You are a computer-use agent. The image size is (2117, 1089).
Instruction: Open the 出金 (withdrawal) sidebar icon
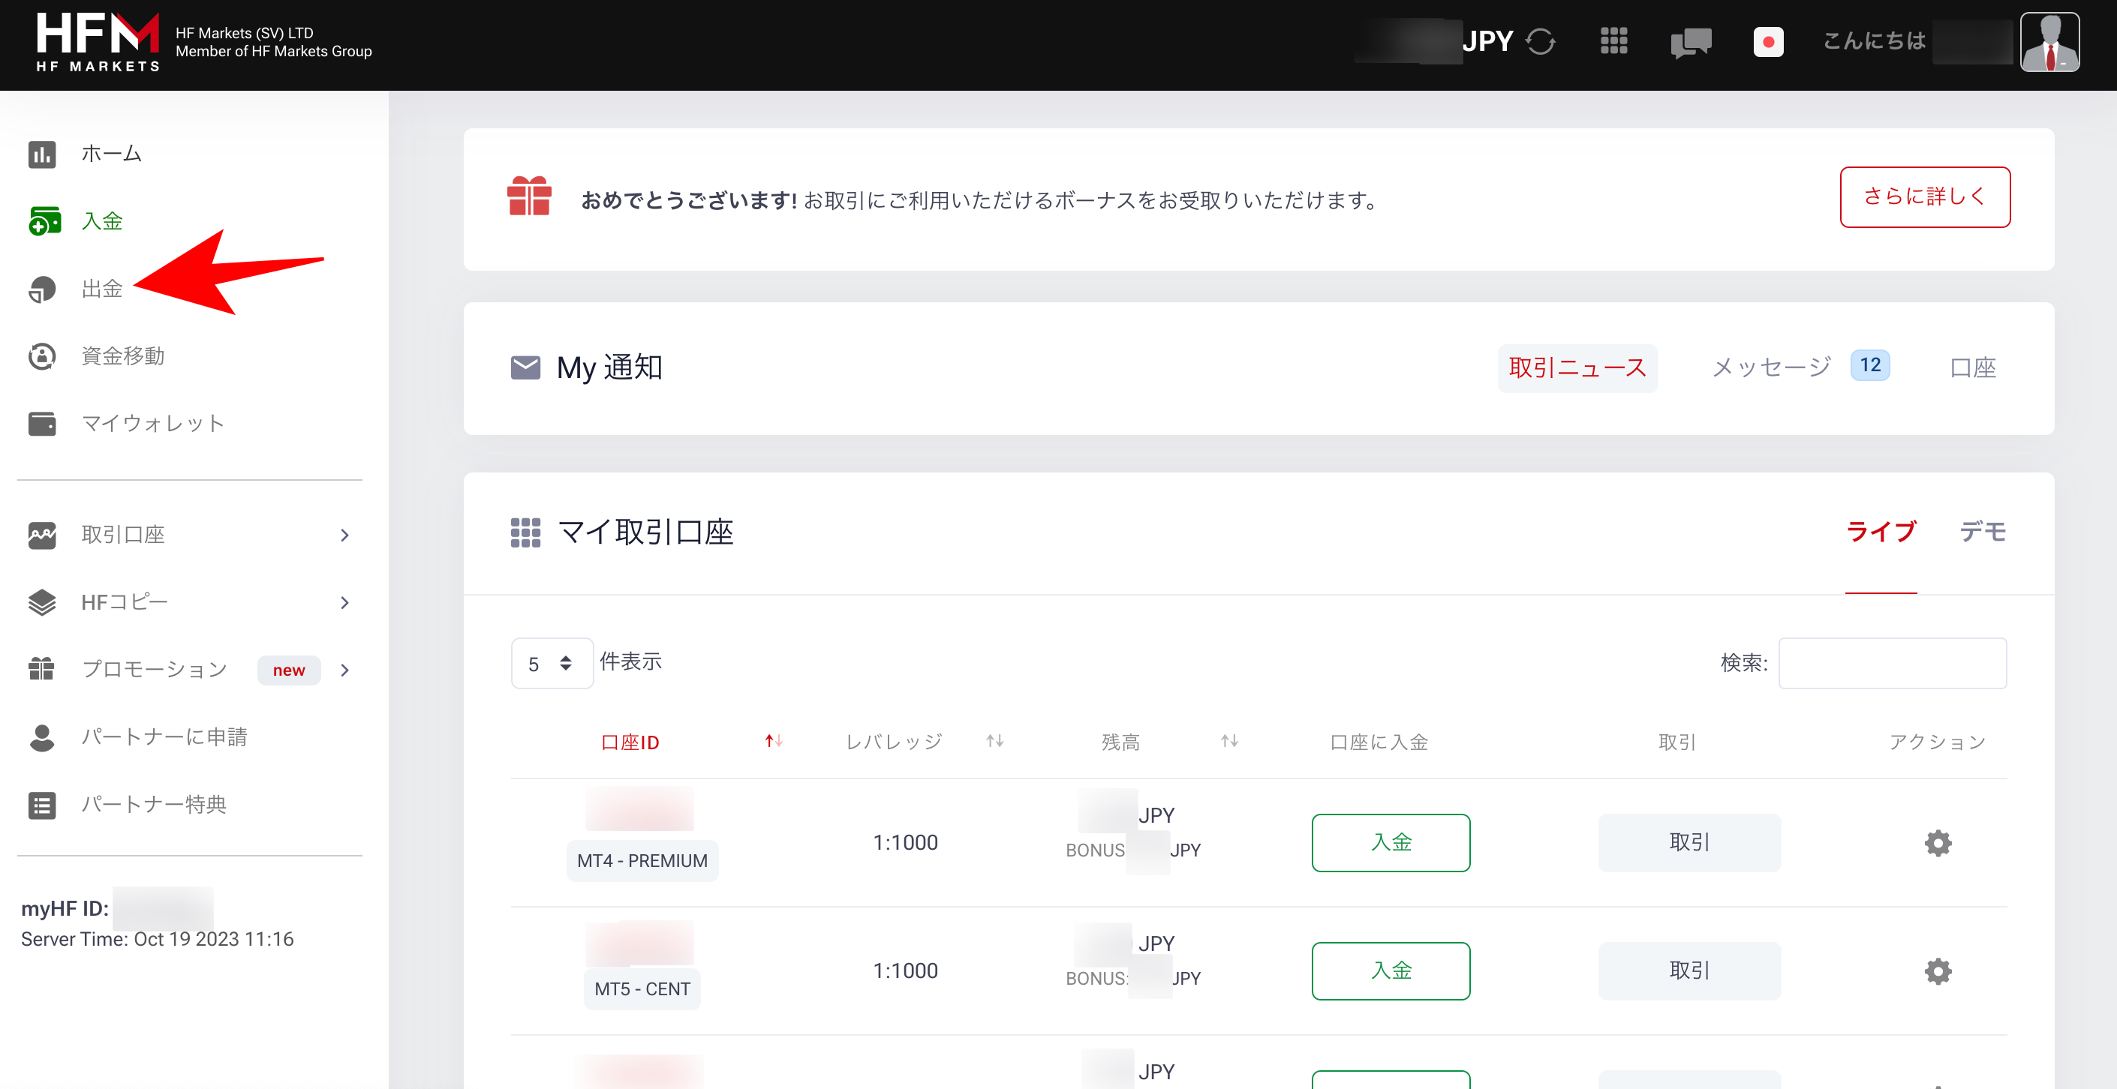(x=42, y=289)
